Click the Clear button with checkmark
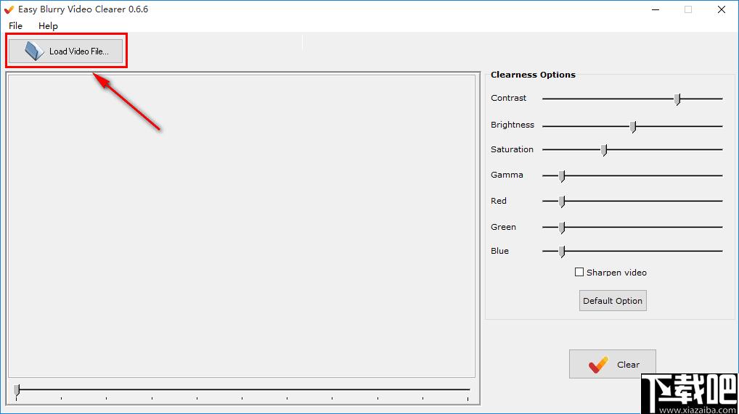 click(x=612, y=364)
